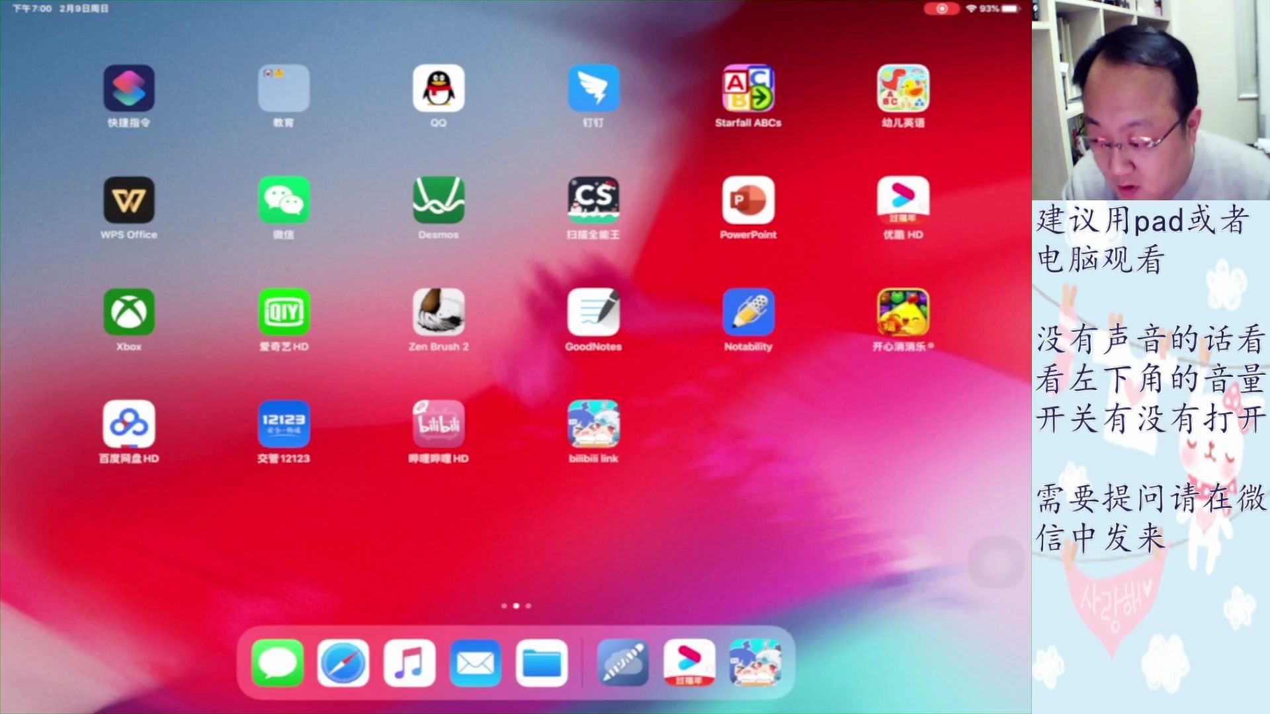Screen dimensions: 1270x714
Task: Open PowerPoint app
Action: click(748, 200)
